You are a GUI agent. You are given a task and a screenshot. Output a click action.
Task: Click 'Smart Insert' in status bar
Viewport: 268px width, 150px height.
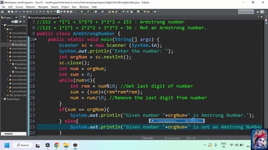pos(173,138)
